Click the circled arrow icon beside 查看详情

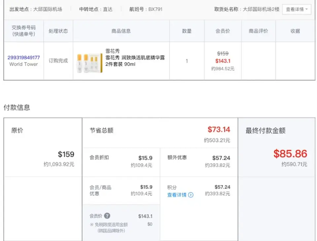[191, 195]
